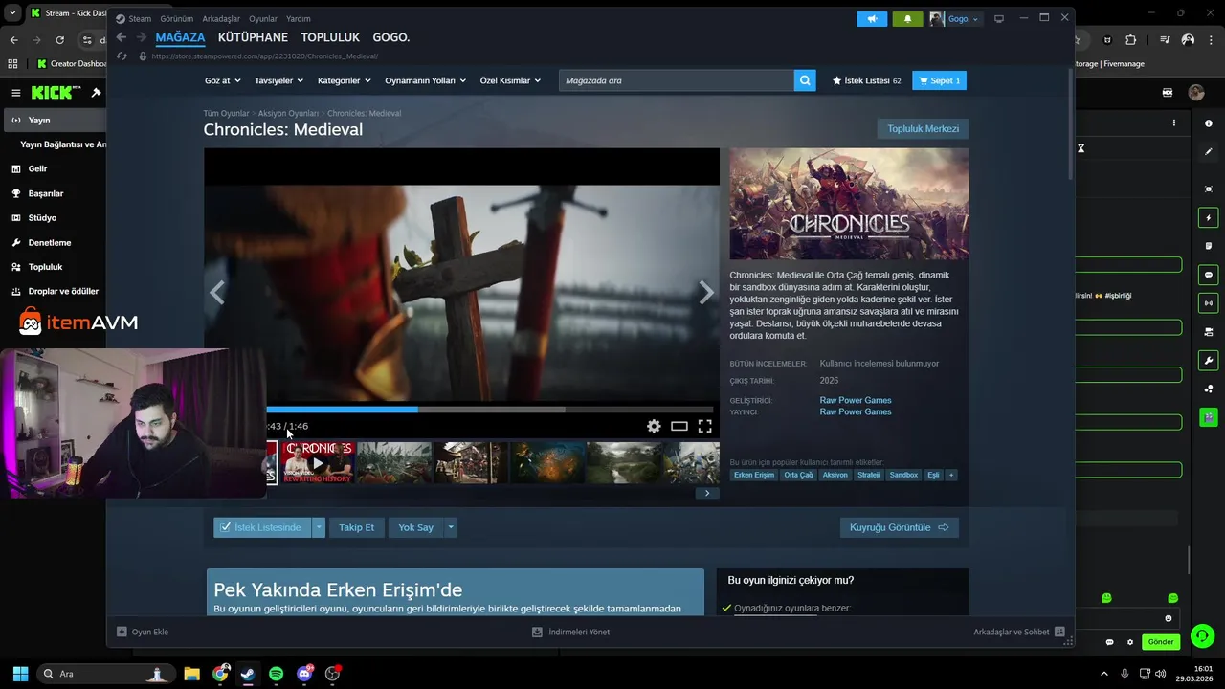Toggle Takip Et follow button
The width and height of the screenshot is (1225, 689).
tap(356, 527)
